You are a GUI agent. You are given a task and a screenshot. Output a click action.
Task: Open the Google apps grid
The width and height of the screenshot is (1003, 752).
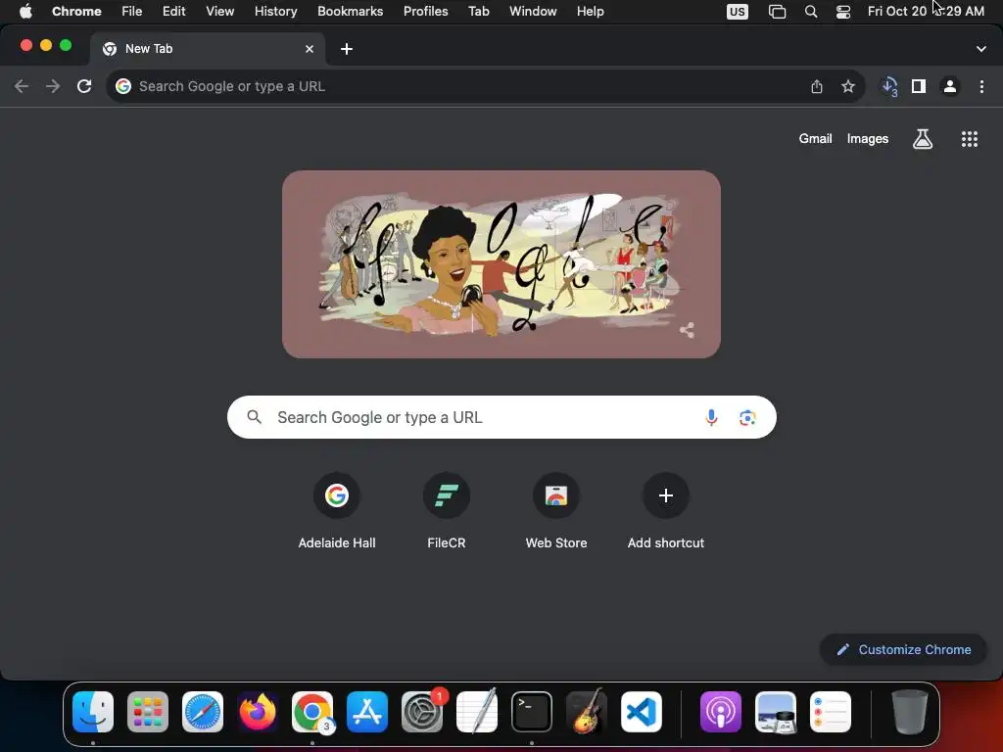point(970,139)
